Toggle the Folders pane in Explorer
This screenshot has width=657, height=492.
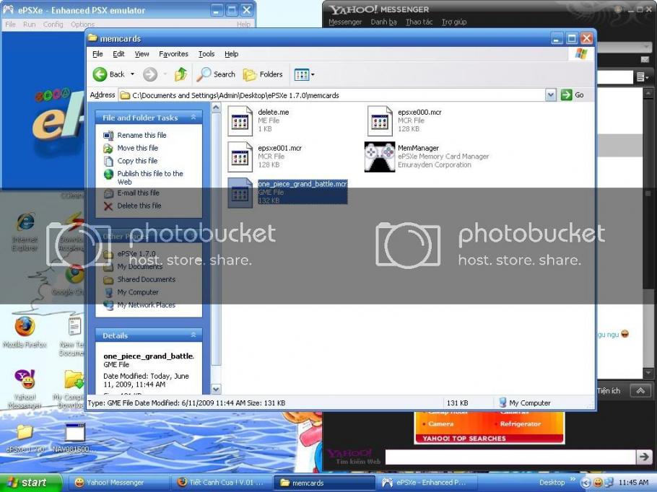(264, 74)
